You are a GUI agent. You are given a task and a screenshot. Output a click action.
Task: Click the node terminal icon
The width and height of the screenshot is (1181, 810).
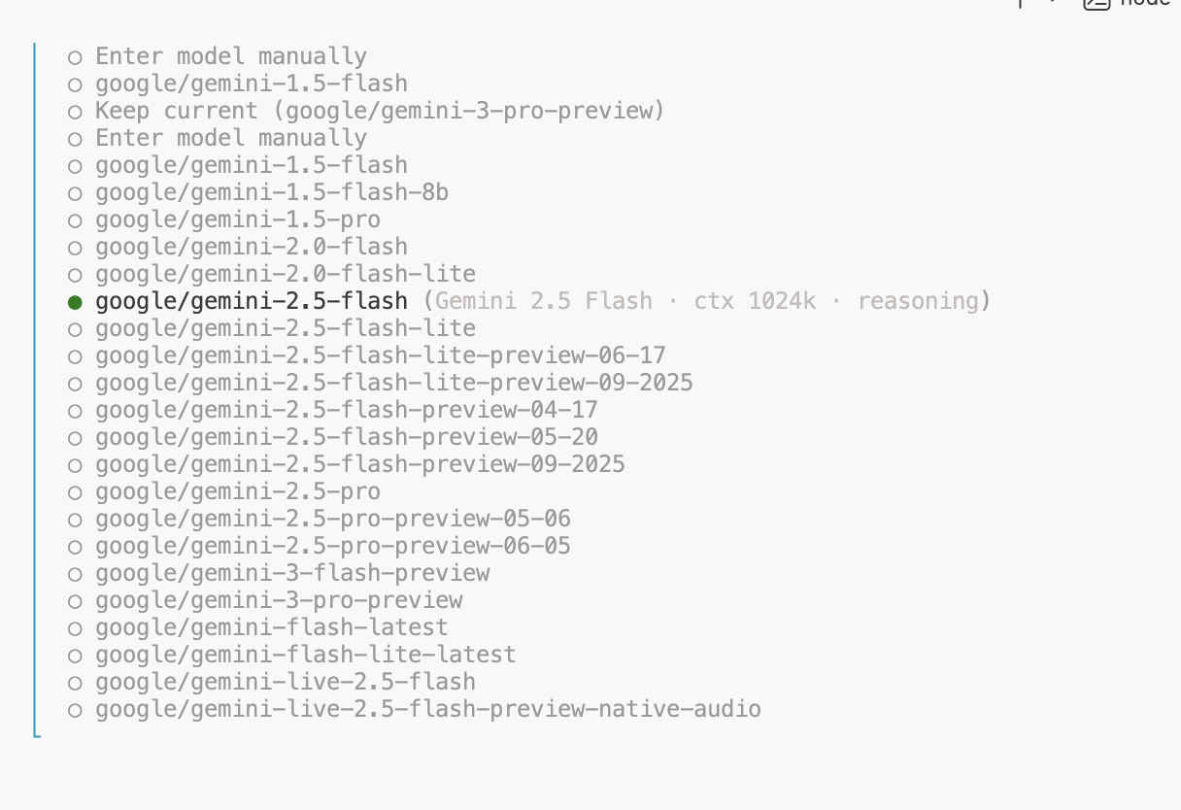(x=1097, y=3)
